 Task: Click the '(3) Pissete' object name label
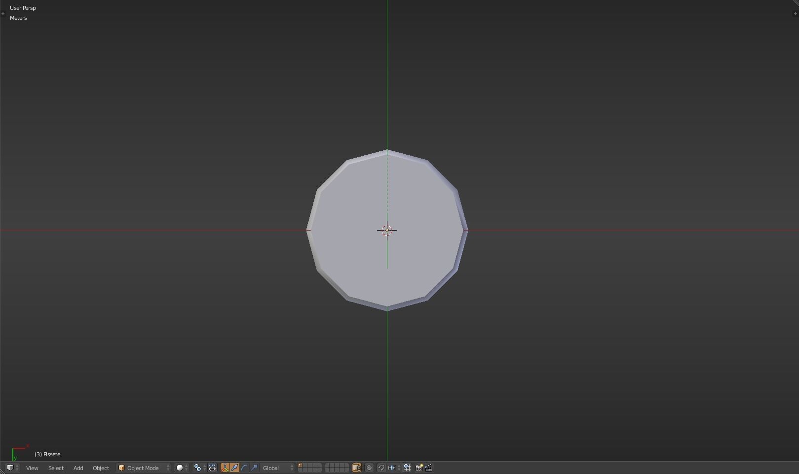47,454
